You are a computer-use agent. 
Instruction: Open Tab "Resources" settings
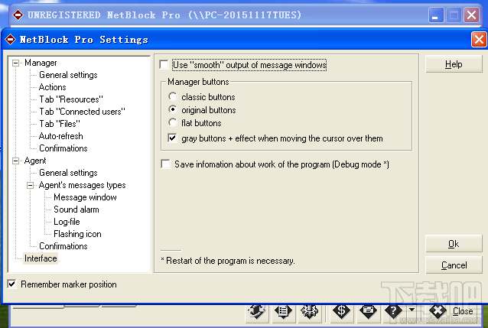pyautogui.click(x=71, y=99)
